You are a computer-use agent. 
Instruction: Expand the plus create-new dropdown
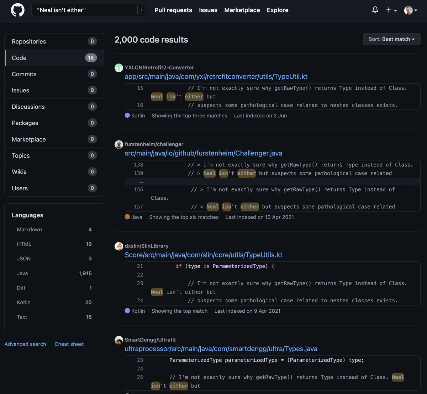coord(391,10)
